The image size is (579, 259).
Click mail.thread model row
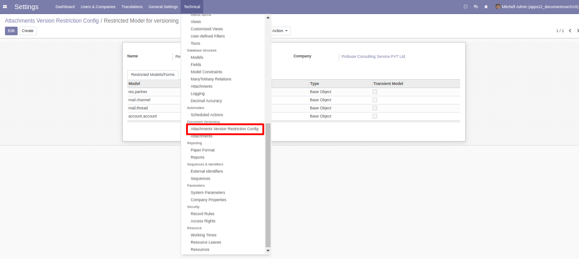pyautogui.click(x=294, y=108)
